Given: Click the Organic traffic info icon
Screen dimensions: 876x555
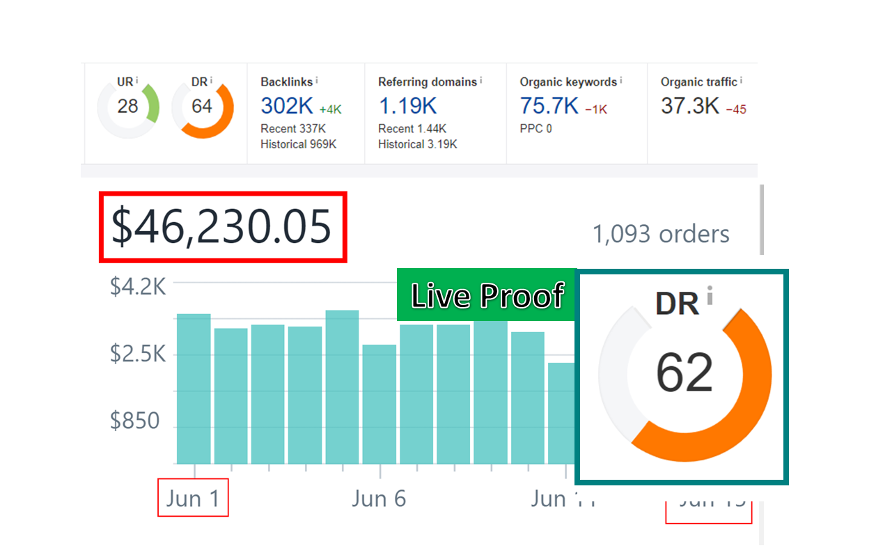Looking at the screenshot, I should click(741, 81).
